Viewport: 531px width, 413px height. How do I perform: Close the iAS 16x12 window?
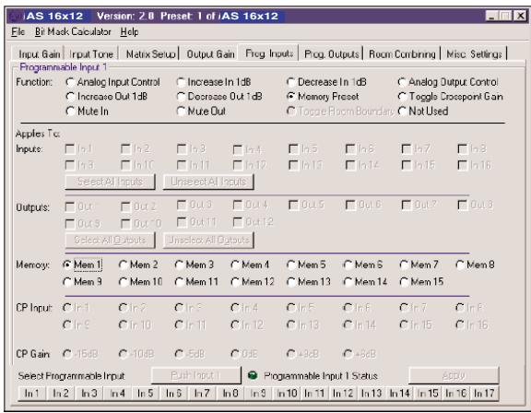pyautogui.click(x=520, y=16)
